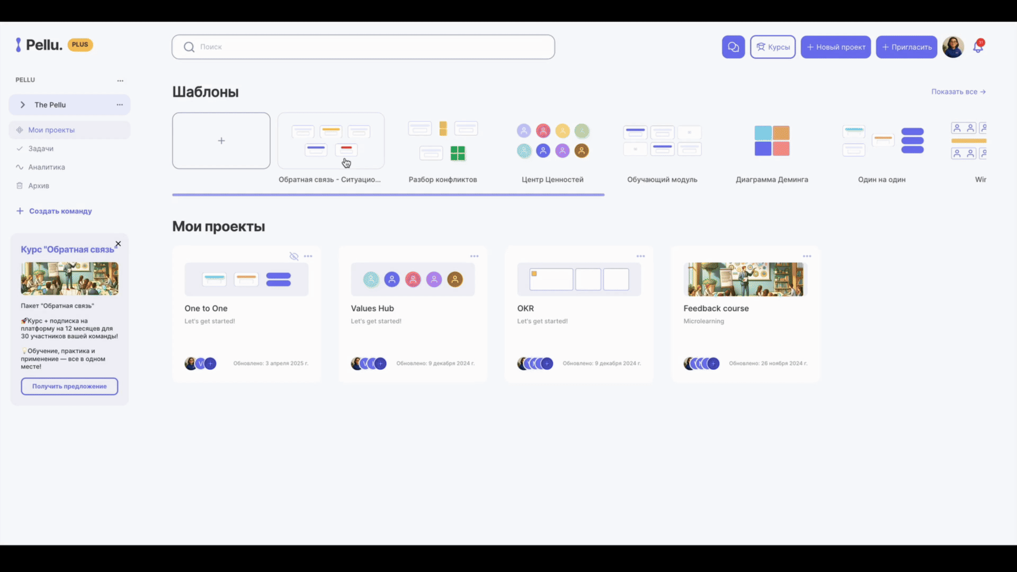Toggle visibility eye icon on One to One
The image size is (1017, 572).
click(x=294, y=256)
